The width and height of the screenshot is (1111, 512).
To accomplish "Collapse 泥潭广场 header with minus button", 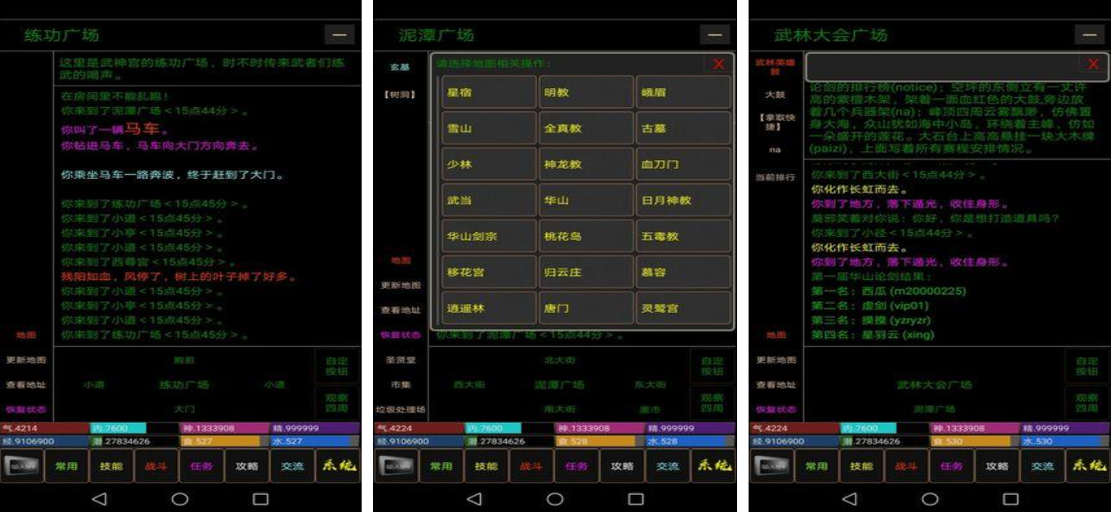I will 714,35.
